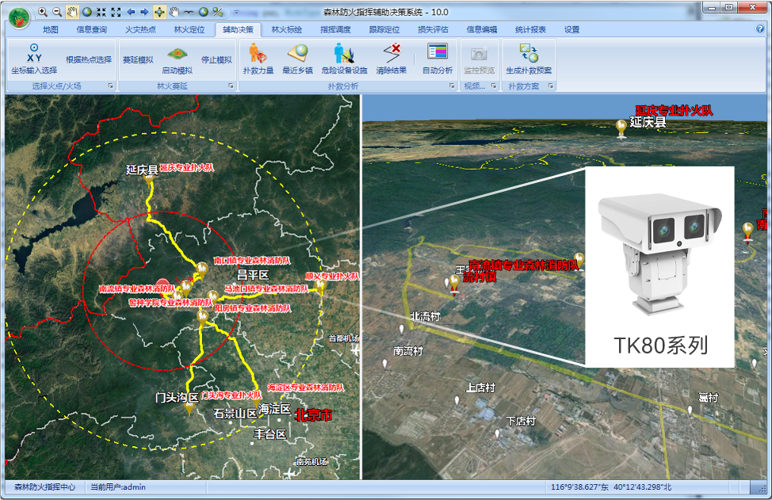Click the 停止模拟 stop simulation button

[x=216, y=60]
